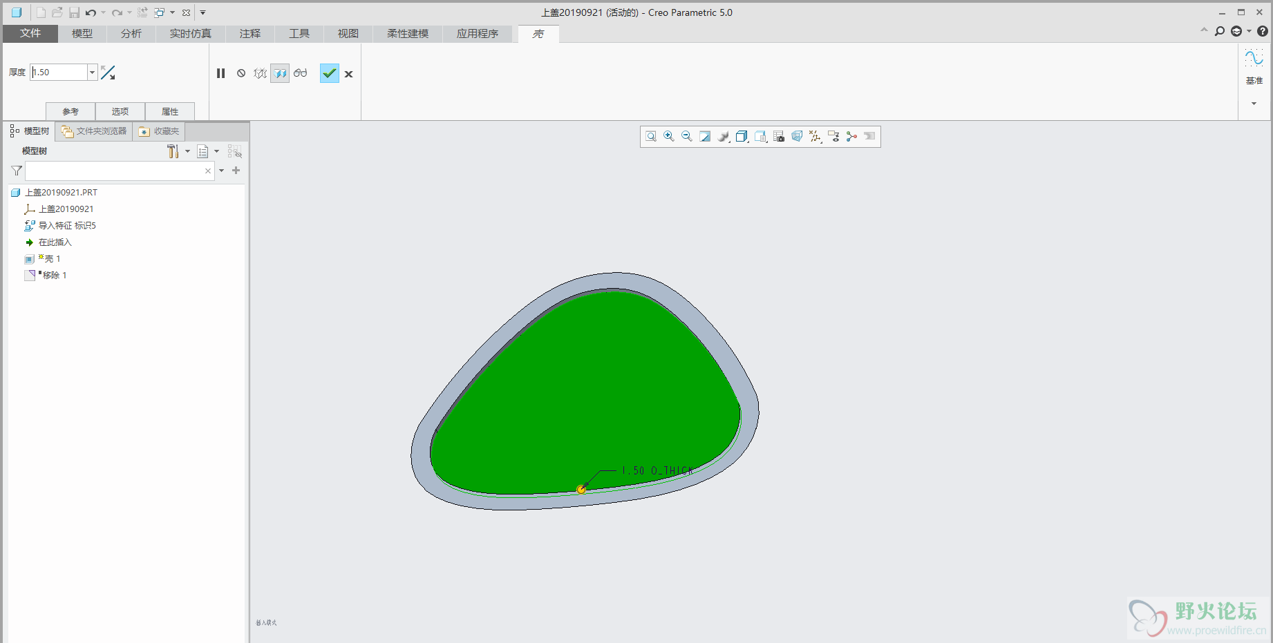The width and height of the screenshot is (1273, 643).
Task: Toggle the glasses verify-mode icon
Action: coord(300,73)
